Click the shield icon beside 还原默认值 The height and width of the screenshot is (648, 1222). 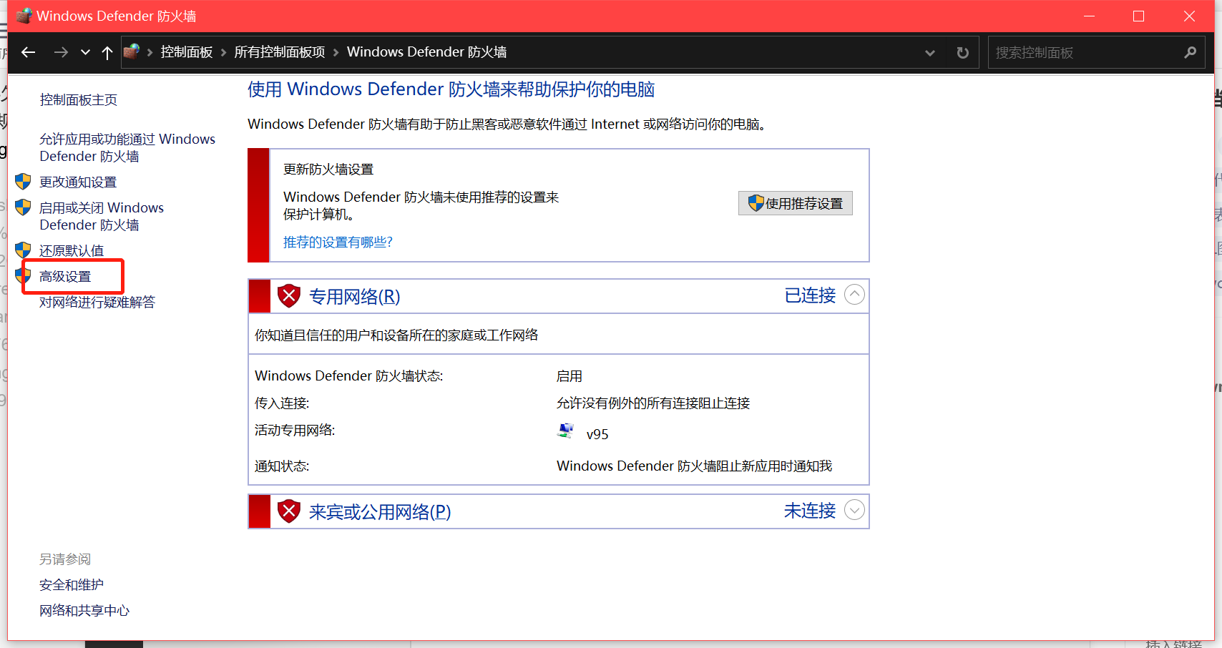(23, 250)
